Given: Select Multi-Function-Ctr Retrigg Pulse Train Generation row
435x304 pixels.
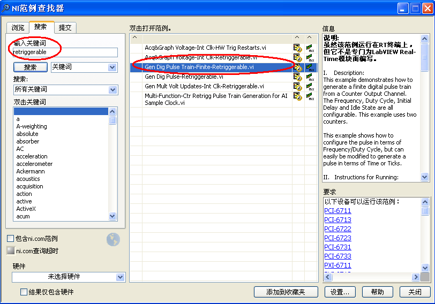Looking at the screenshot, I should tap(216, 99).
